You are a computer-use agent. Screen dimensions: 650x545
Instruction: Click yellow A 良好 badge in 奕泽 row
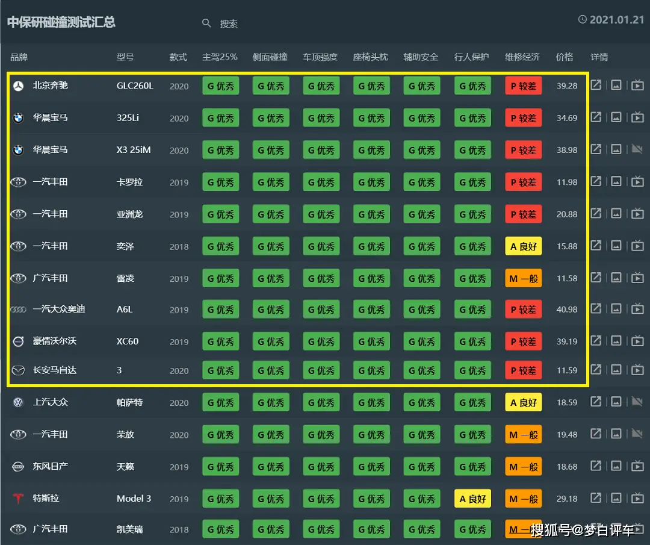pyautogui.click(x=523, y=246)
